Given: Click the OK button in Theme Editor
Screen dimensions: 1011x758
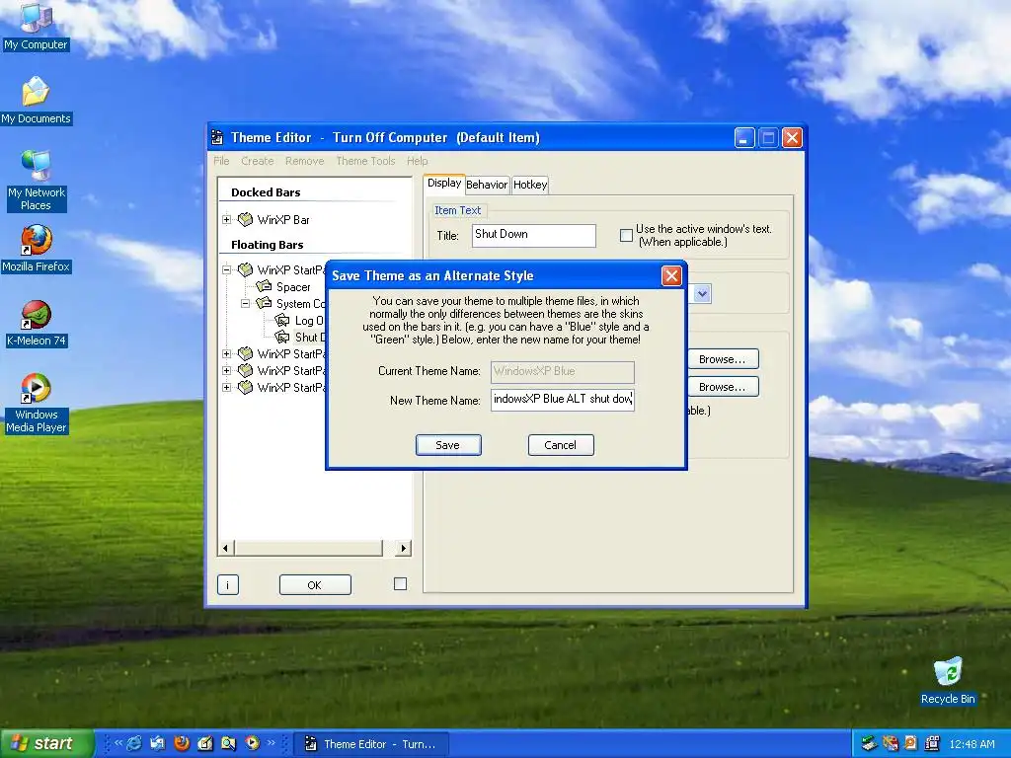Looking at the screenshot, I should [315, 585].
